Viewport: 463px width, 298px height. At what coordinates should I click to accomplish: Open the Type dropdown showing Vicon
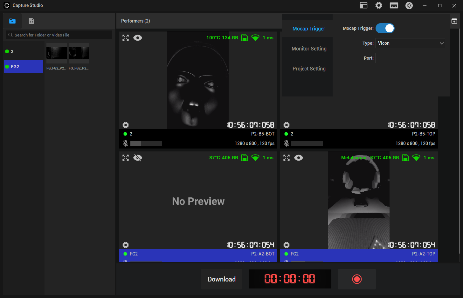(410, 43)
